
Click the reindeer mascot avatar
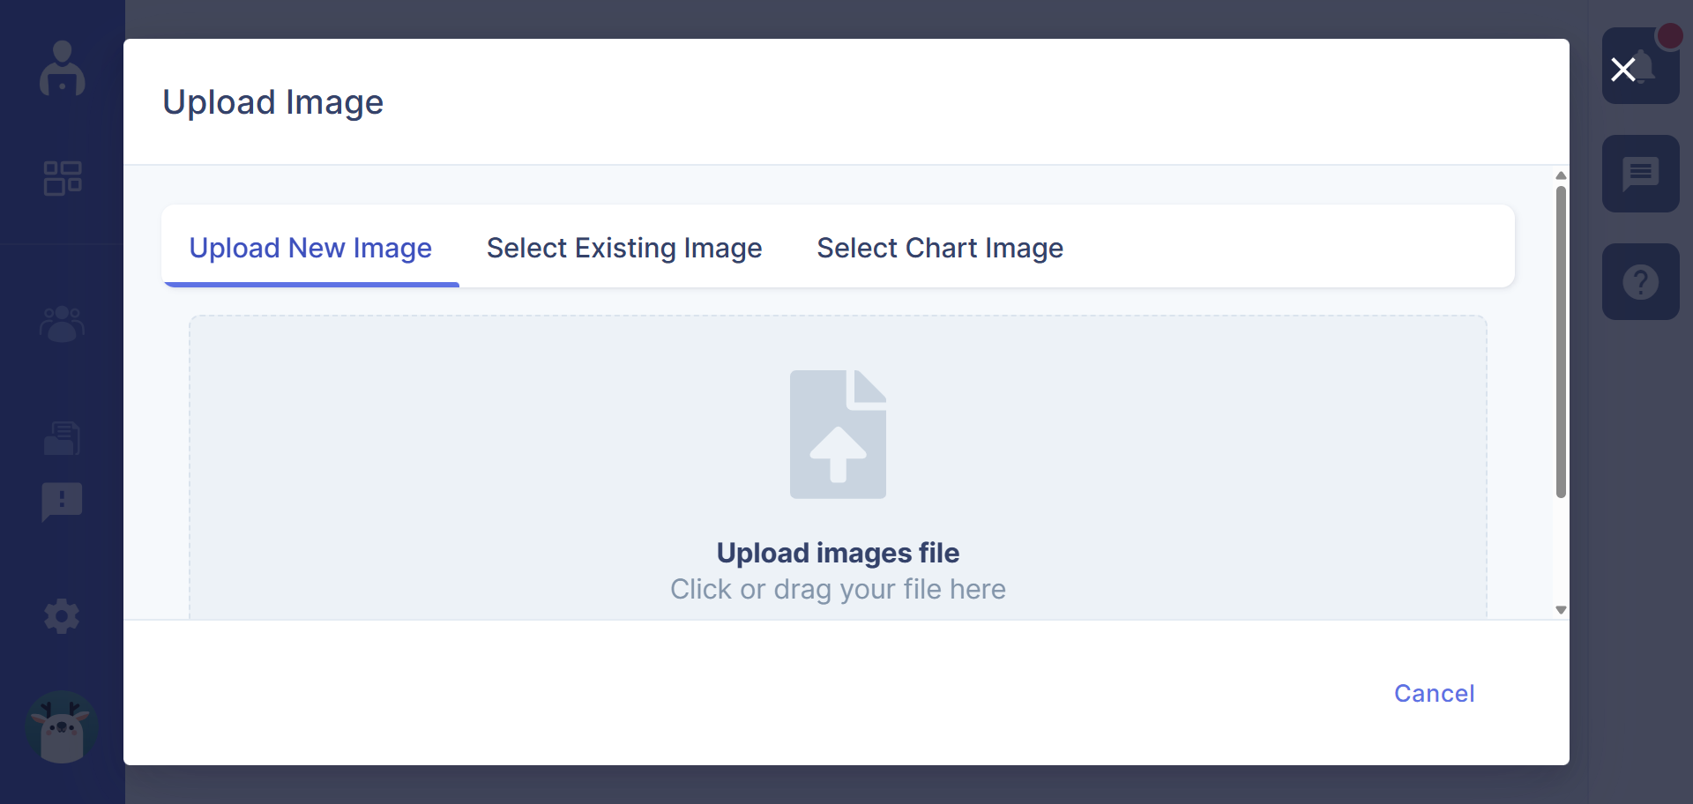pos(60,728)
